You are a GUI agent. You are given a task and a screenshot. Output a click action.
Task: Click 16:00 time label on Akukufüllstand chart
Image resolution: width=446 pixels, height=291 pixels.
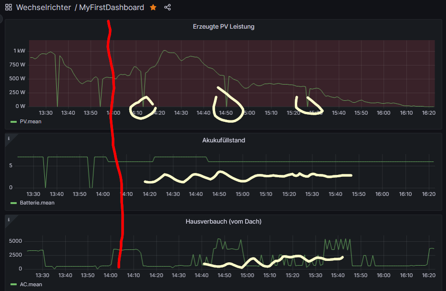[x=382, y=194]
